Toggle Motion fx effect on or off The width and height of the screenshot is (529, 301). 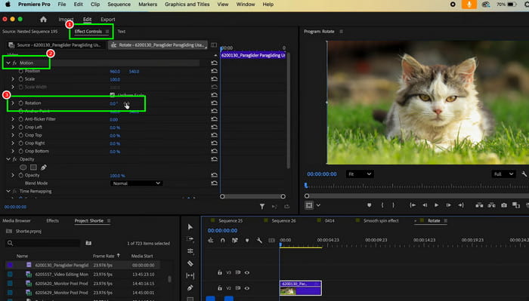pos(14,63)
